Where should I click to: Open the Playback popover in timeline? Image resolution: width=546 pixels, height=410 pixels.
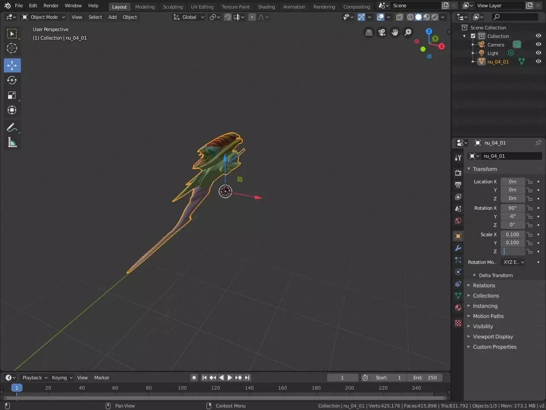tap(35, 378)
